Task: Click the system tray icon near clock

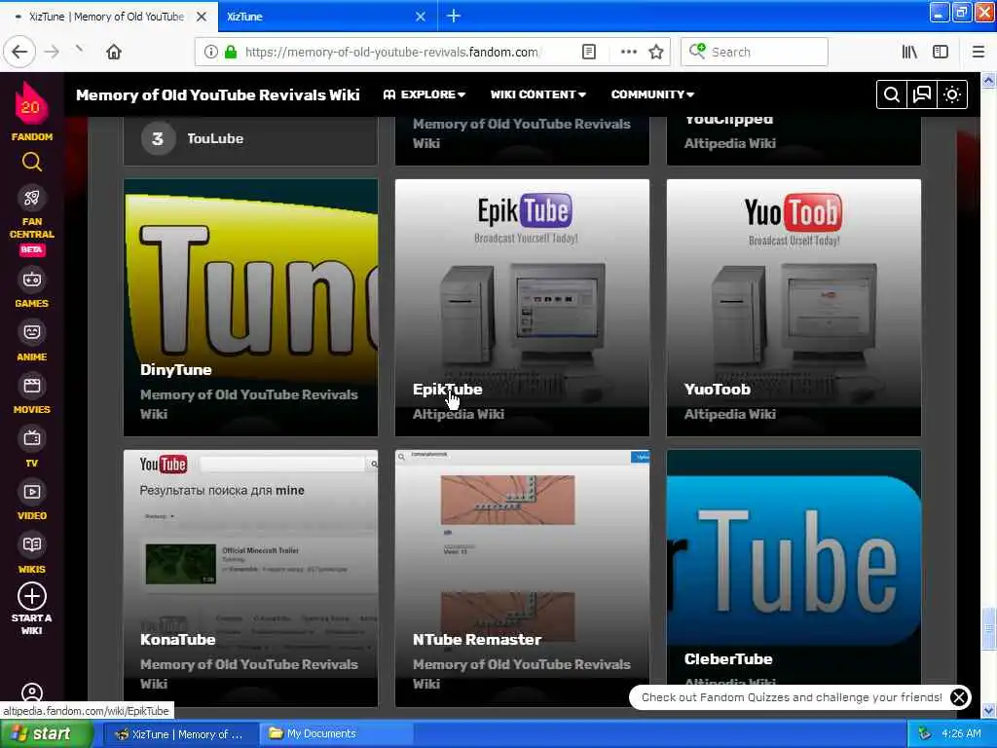Action: [925, 734]
